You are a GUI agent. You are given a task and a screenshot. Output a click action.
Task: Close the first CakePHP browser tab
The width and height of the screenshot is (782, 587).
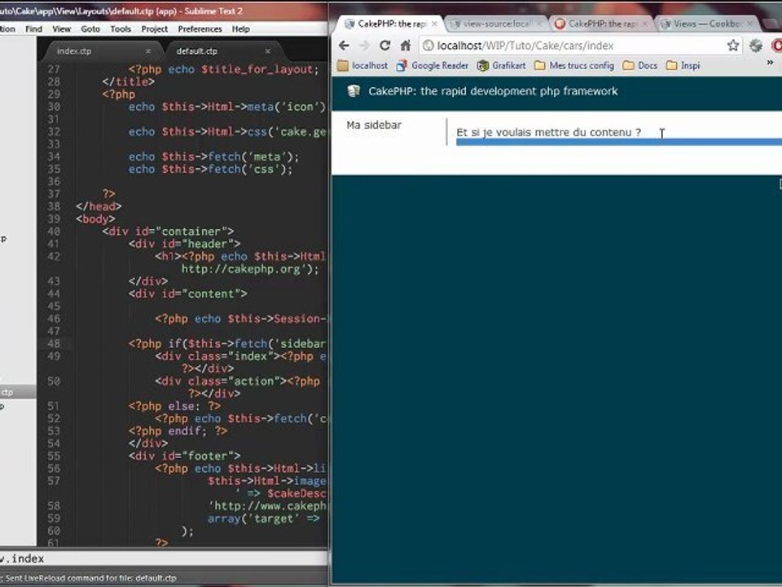point(434,24)
